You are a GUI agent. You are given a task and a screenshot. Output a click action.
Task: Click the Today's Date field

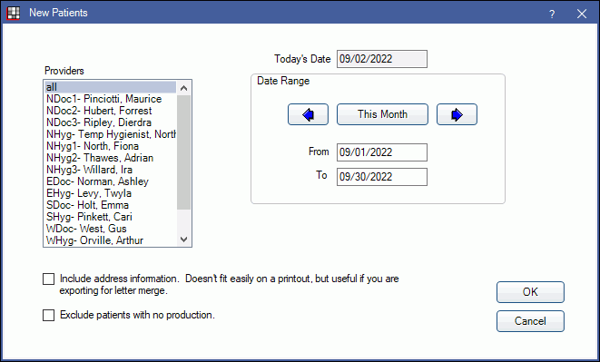point(382,59)
